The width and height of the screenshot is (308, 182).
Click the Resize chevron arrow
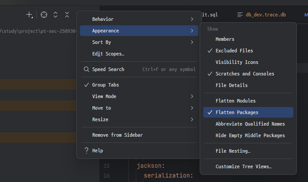(192, 119)
